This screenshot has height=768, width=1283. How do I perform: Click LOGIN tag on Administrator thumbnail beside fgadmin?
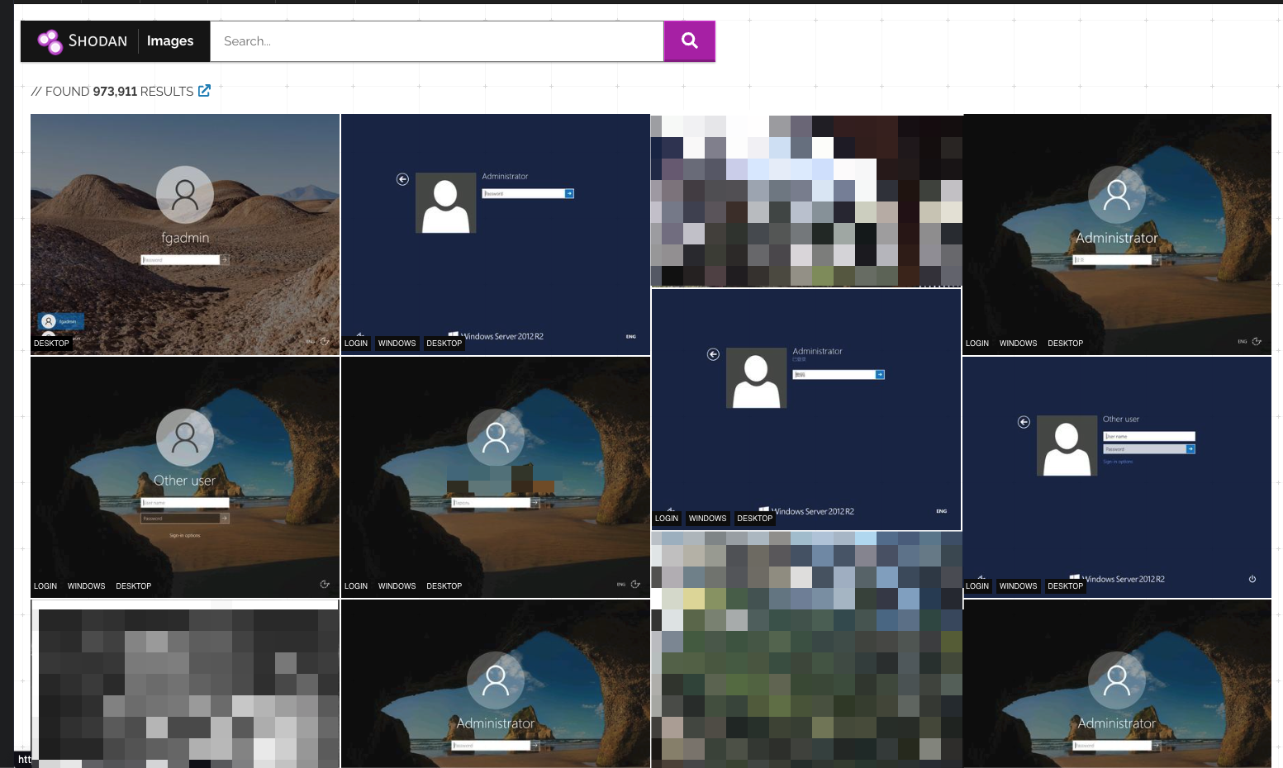pyautogui.click(x=356, y=344)
